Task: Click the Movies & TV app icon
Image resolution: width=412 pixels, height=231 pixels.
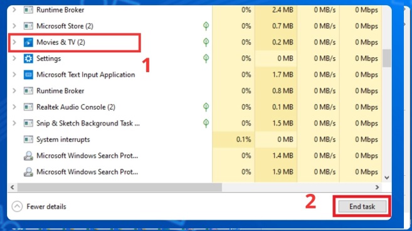Action: 28,42
